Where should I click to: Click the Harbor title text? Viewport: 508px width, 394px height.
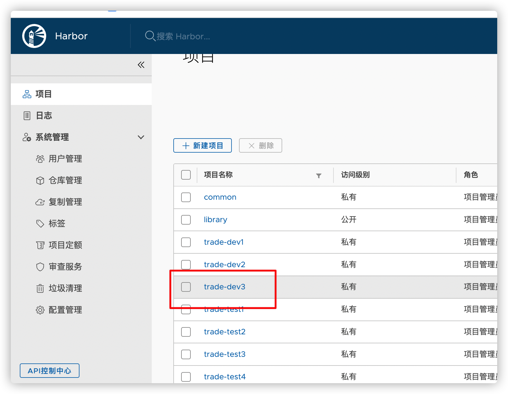point(71,36)
